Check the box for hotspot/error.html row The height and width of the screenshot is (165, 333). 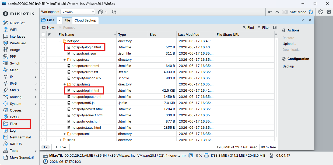(43, 66)
